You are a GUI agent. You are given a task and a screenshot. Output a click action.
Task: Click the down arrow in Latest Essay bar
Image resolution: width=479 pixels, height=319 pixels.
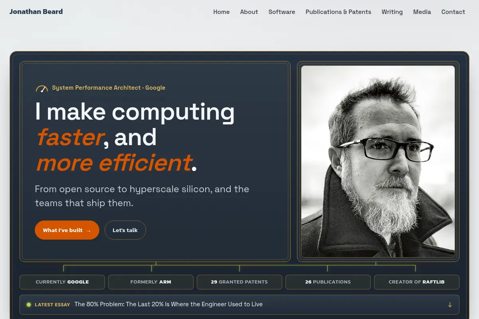tap(450, 305)
